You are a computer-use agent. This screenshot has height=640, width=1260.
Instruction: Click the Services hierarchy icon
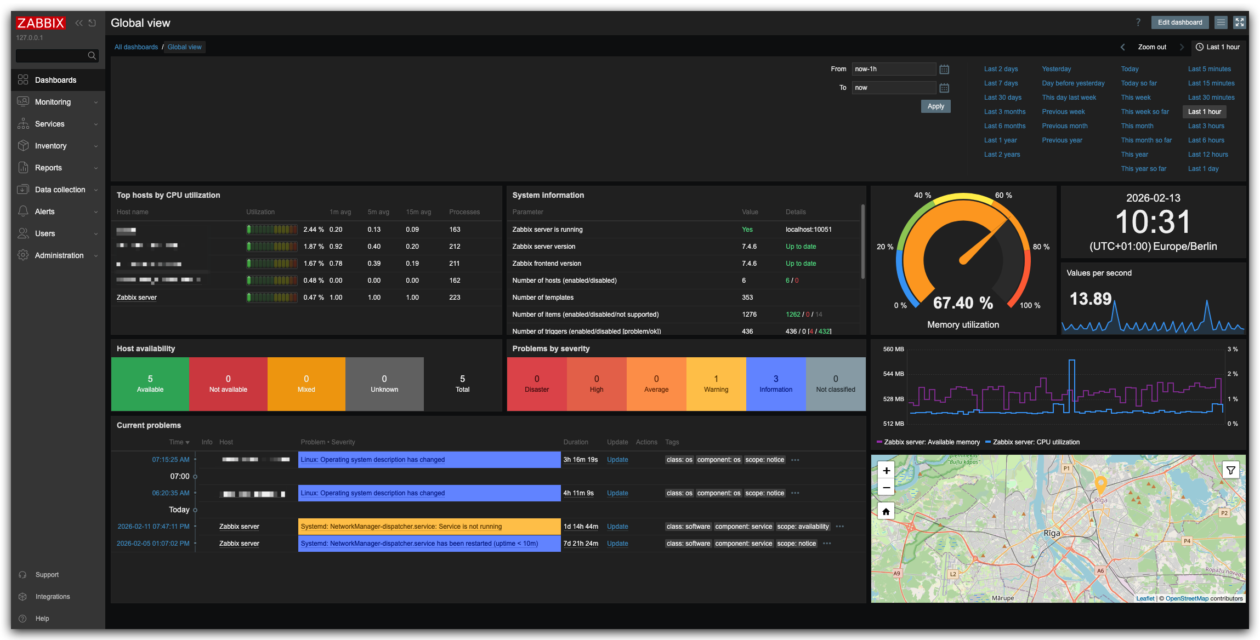(23, 123)
